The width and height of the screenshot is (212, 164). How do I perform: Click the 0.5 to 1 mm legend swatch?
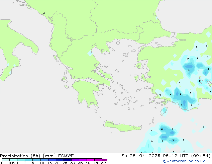click(13, 160)
